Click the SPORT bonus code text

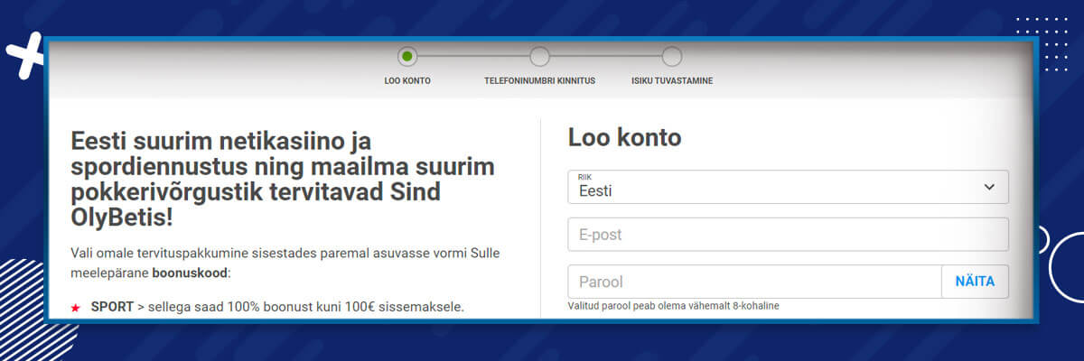[112, 307]
